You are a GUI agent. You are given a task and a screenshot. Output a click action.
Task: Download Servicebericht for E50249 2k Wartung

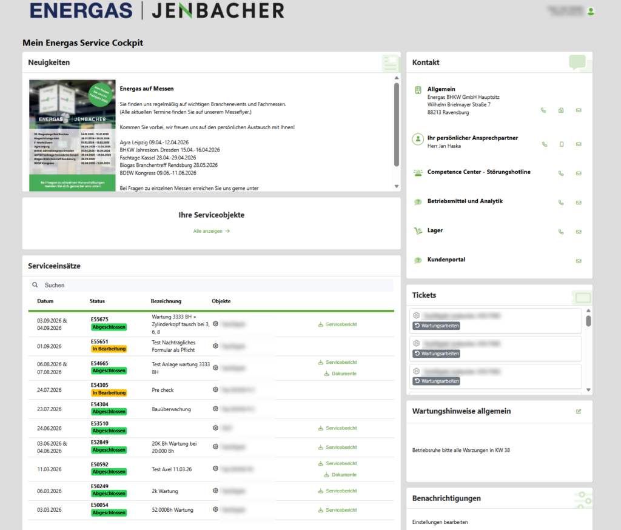click(337, 491)
